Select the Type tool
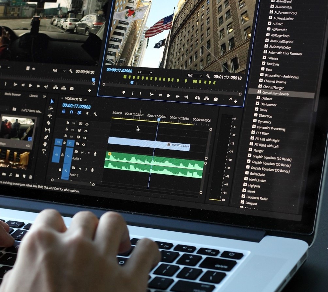 [x=44, y=151]
